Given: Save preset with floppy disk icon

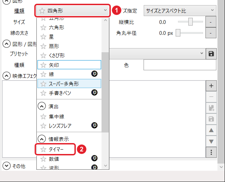Looking at the screenshot, I should (211, 54).
